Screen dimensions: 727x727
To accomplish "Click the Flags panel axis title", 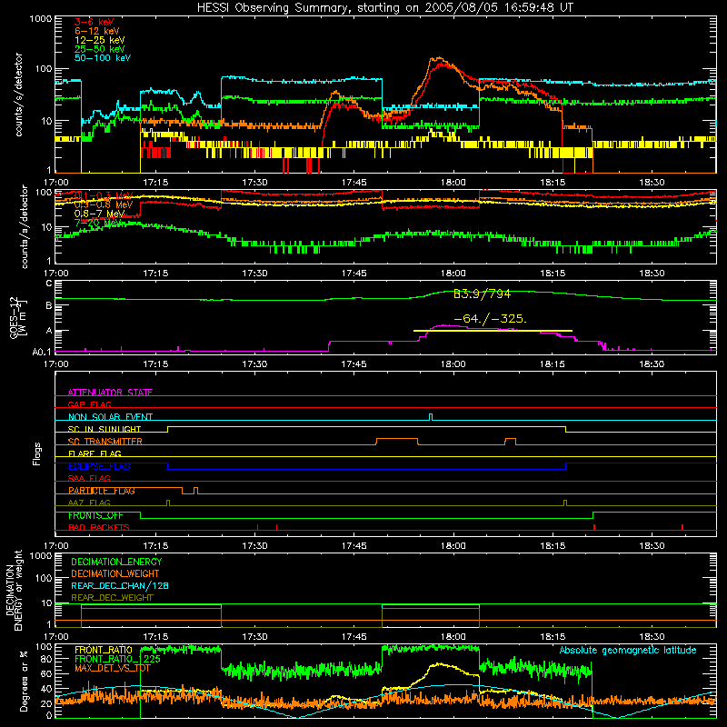I will [x=37, y=453].
